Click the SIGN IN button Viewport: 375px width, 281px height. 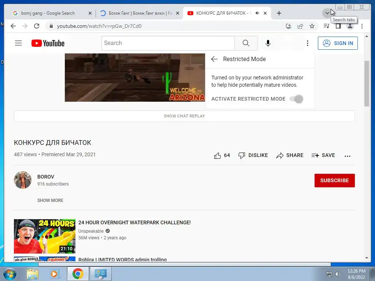[x=338, y=43]
